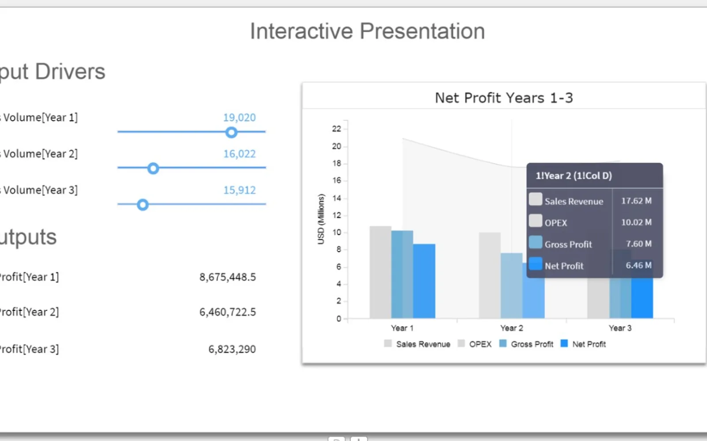Toggle Net Profit series in chart legend

[583, 344]
